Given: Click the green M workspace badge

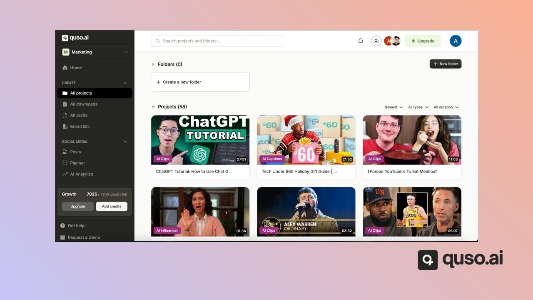Looking at the screenshot, I should (65, 52).
